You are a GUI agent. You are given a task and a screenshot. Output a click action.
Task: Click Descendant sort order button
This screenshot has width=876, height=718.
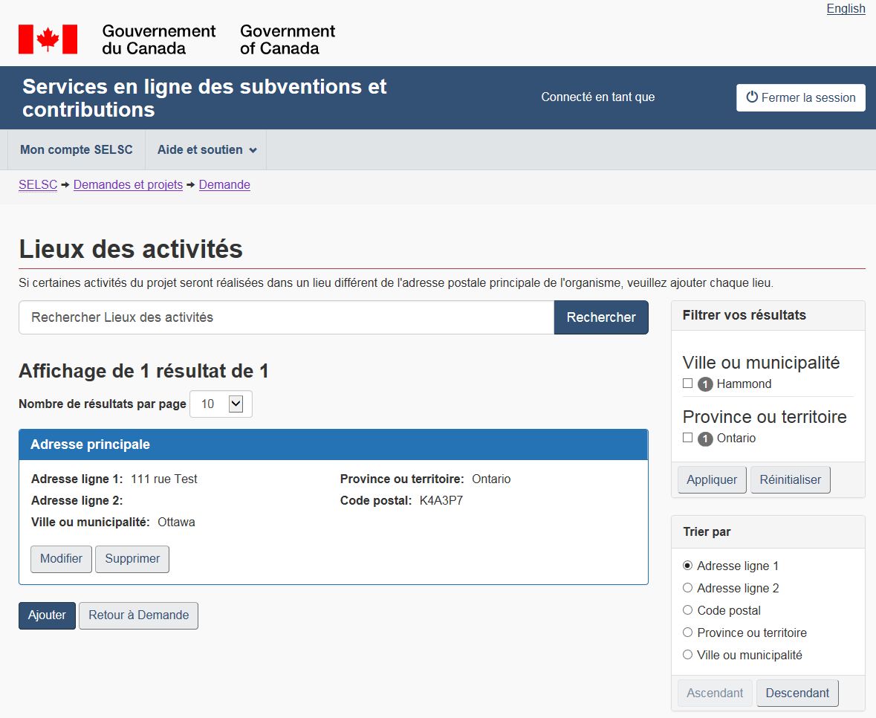point(796,693)
